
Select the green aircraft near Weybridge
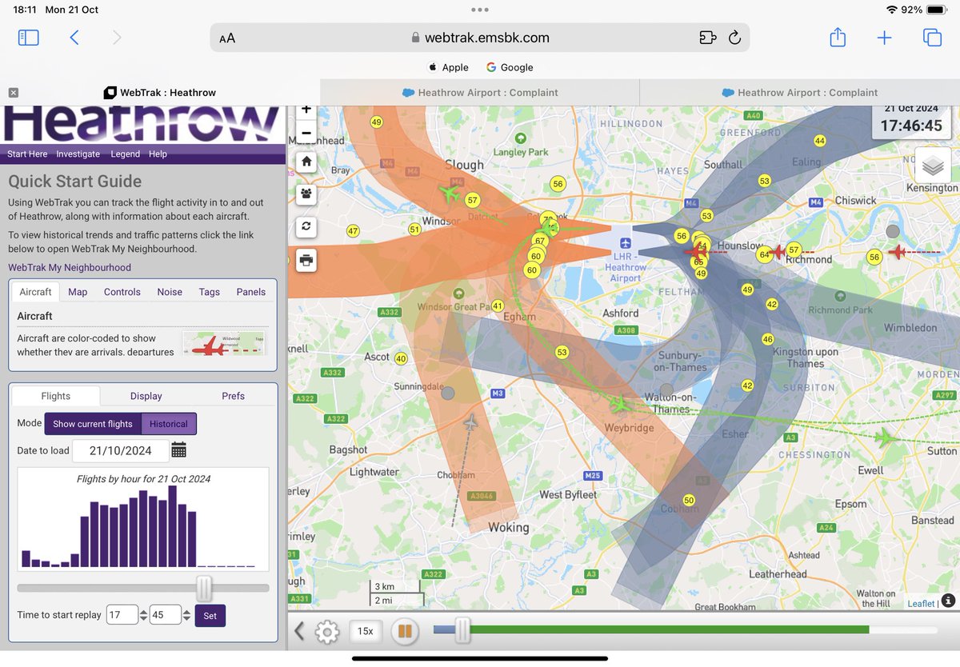click(x=621, y=405)
